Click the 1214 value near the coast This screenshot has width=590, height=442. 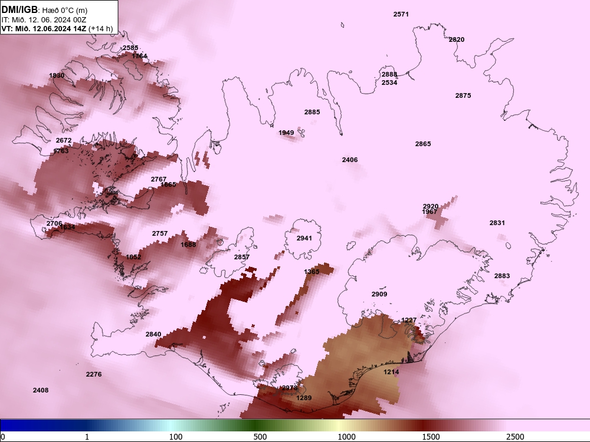pyautogui.click(x=391, y=372)
